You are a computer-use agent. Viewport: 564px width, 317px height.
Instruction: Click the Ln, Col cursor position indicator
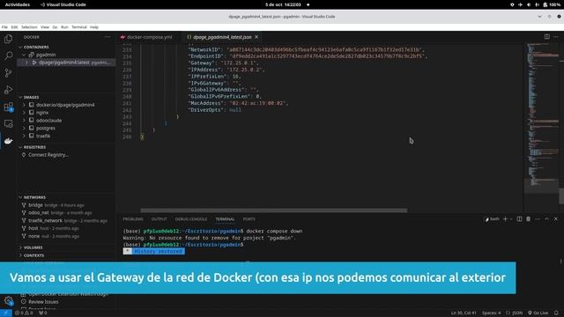point(464,313)
